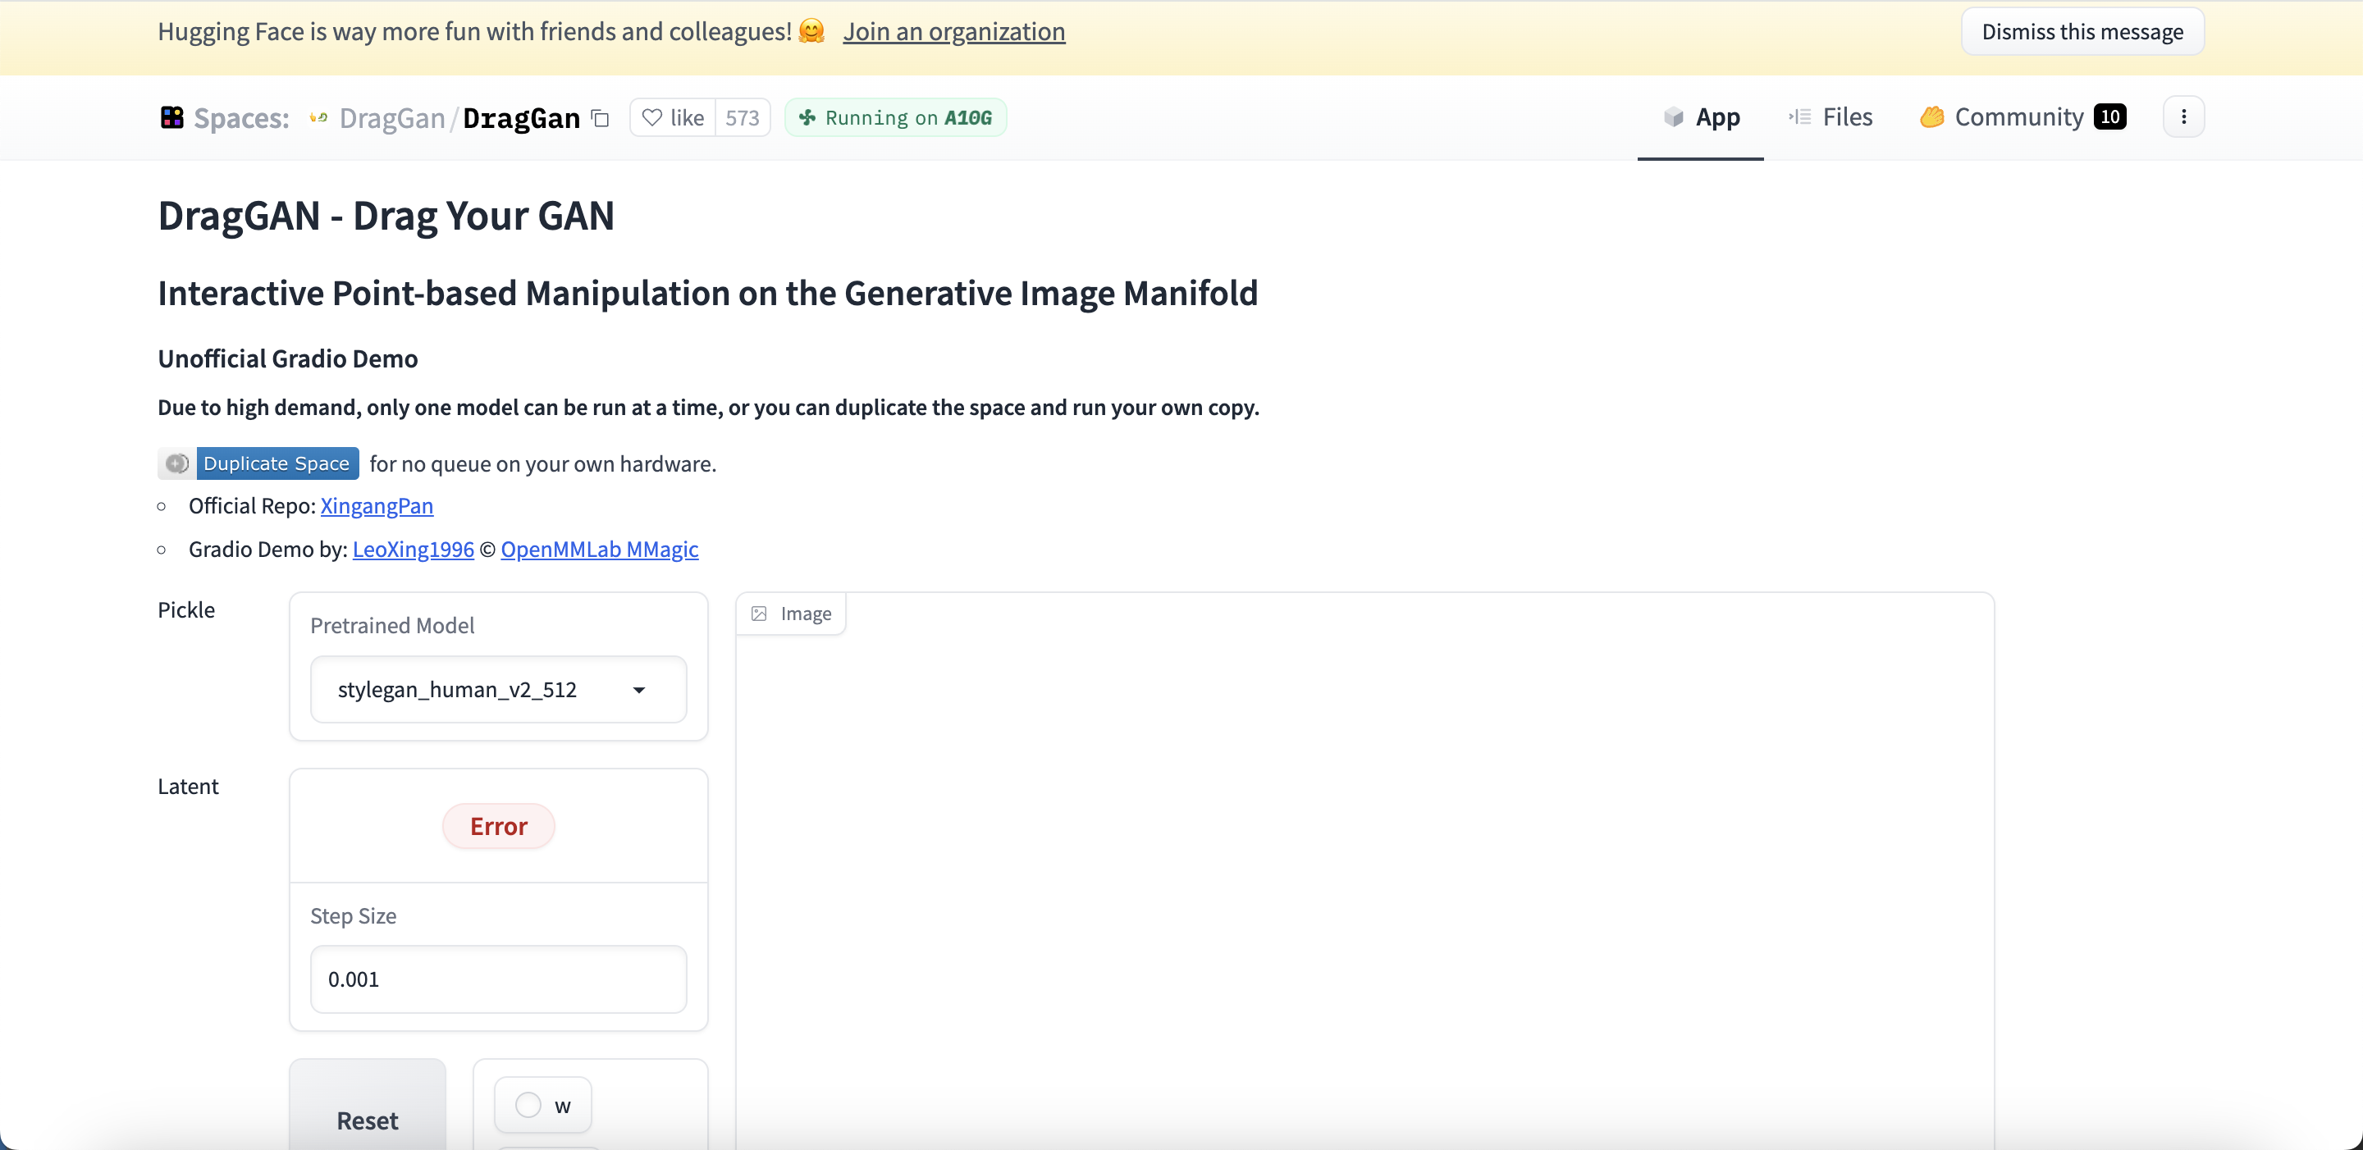This screenshot has width=2363, height=1150.
Task: Click the heart like icon
Action: [x=651, y=117]
